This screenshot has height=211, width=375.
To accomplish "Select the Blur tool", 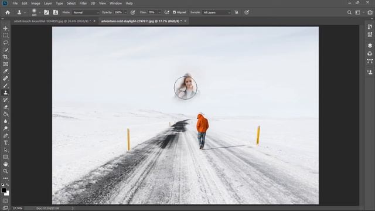I will coord(5,121).
